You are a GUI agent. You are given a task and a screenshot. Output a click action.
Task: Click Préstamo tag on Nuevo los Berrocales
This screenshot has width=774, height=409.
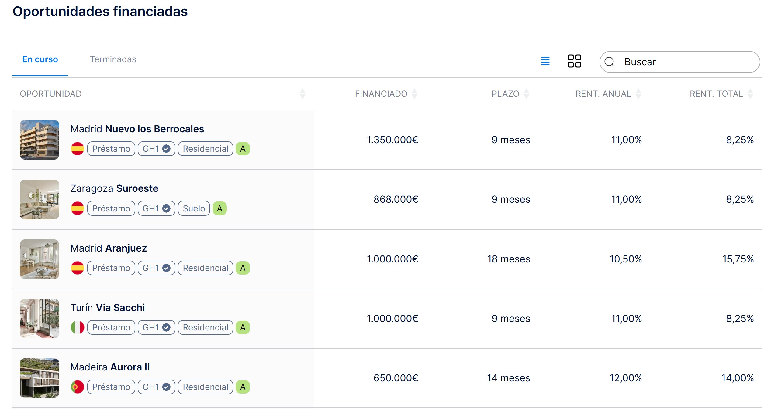coord(111,149)
